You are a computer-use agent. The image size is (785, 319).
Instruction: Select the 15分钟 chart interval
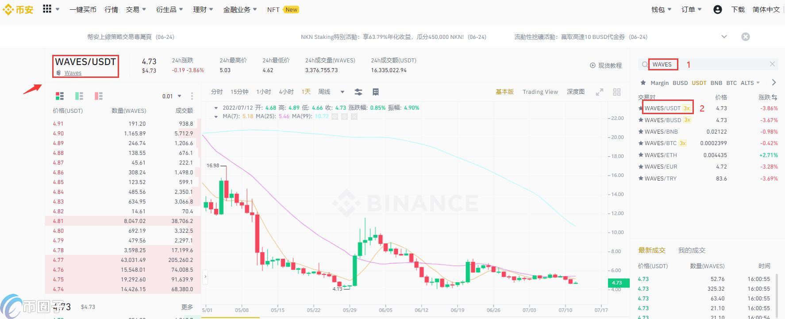[239, 92]
